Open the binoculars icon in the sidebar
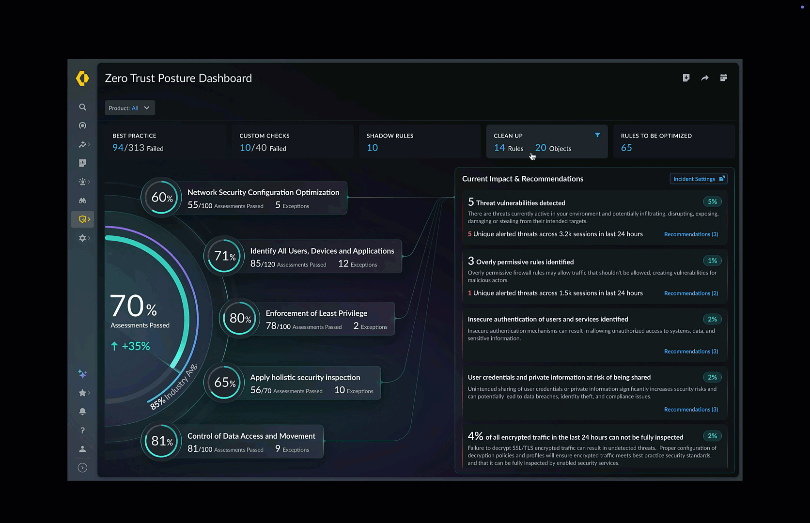Image resolution: width=810 pixels, height=523 pixels. click(82, 200)
